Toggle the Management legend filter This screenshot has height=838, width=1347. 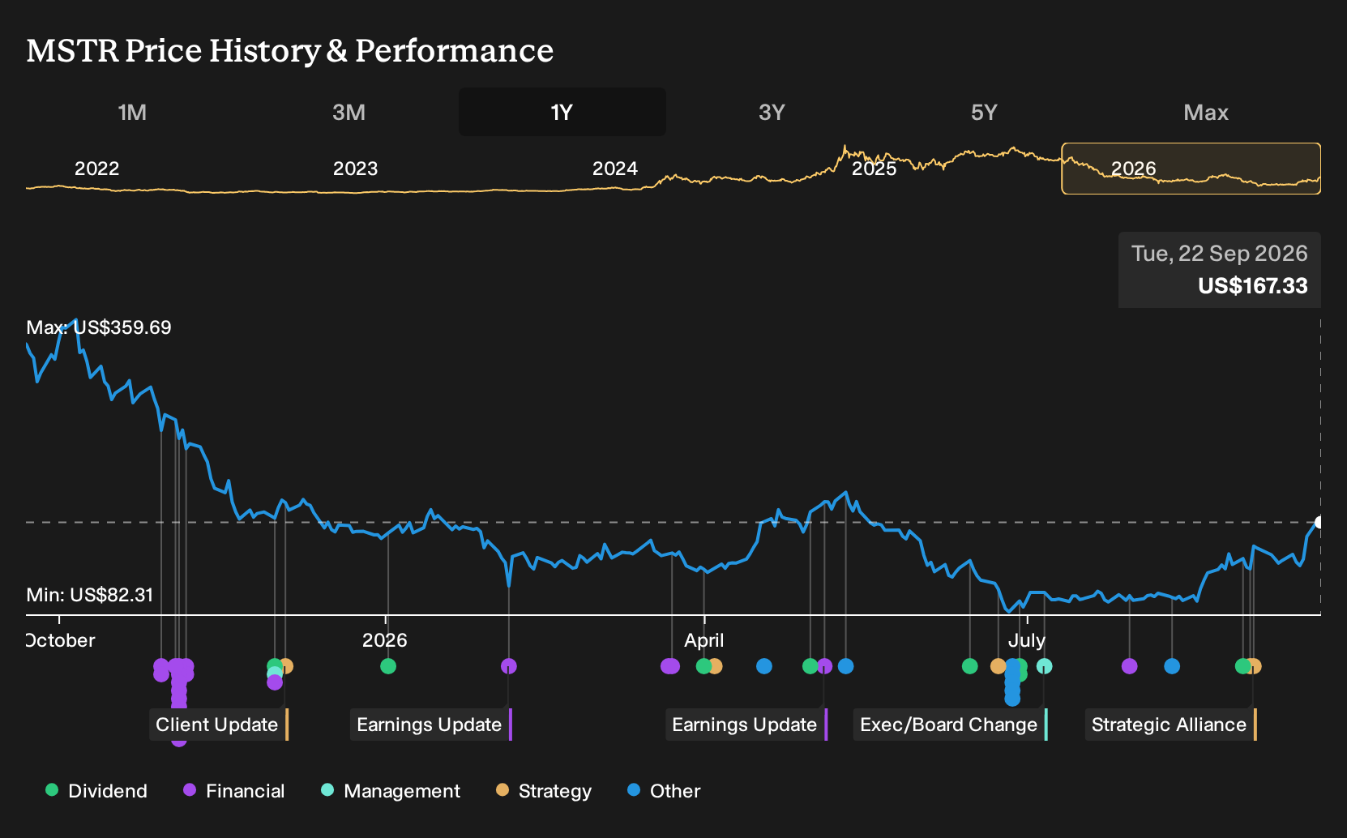pyautogui.click(x=391, y=791)
